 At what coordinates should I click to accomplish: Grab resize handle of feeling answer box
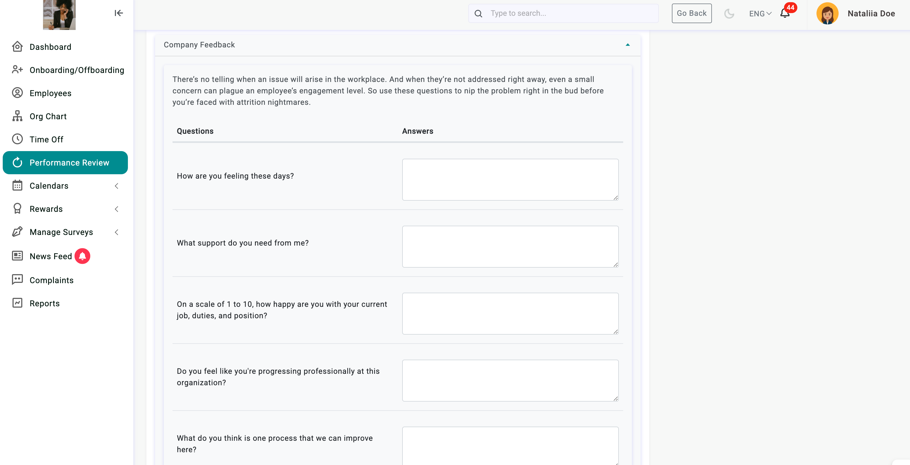pos(616,198)
